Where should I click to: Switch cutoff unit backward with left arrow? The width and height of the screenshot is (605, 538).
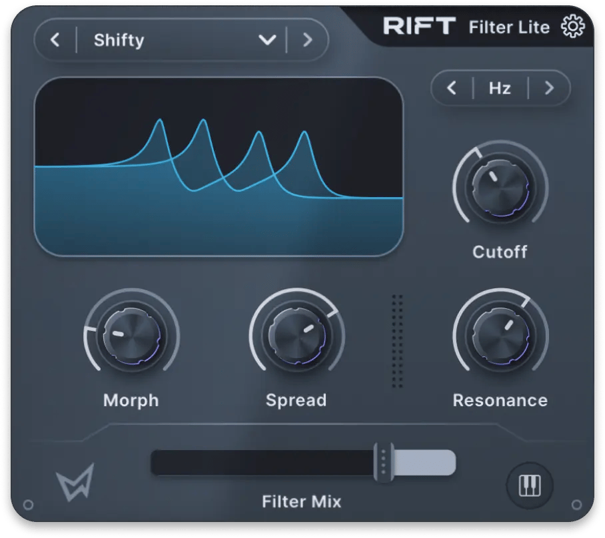point(452,88)
